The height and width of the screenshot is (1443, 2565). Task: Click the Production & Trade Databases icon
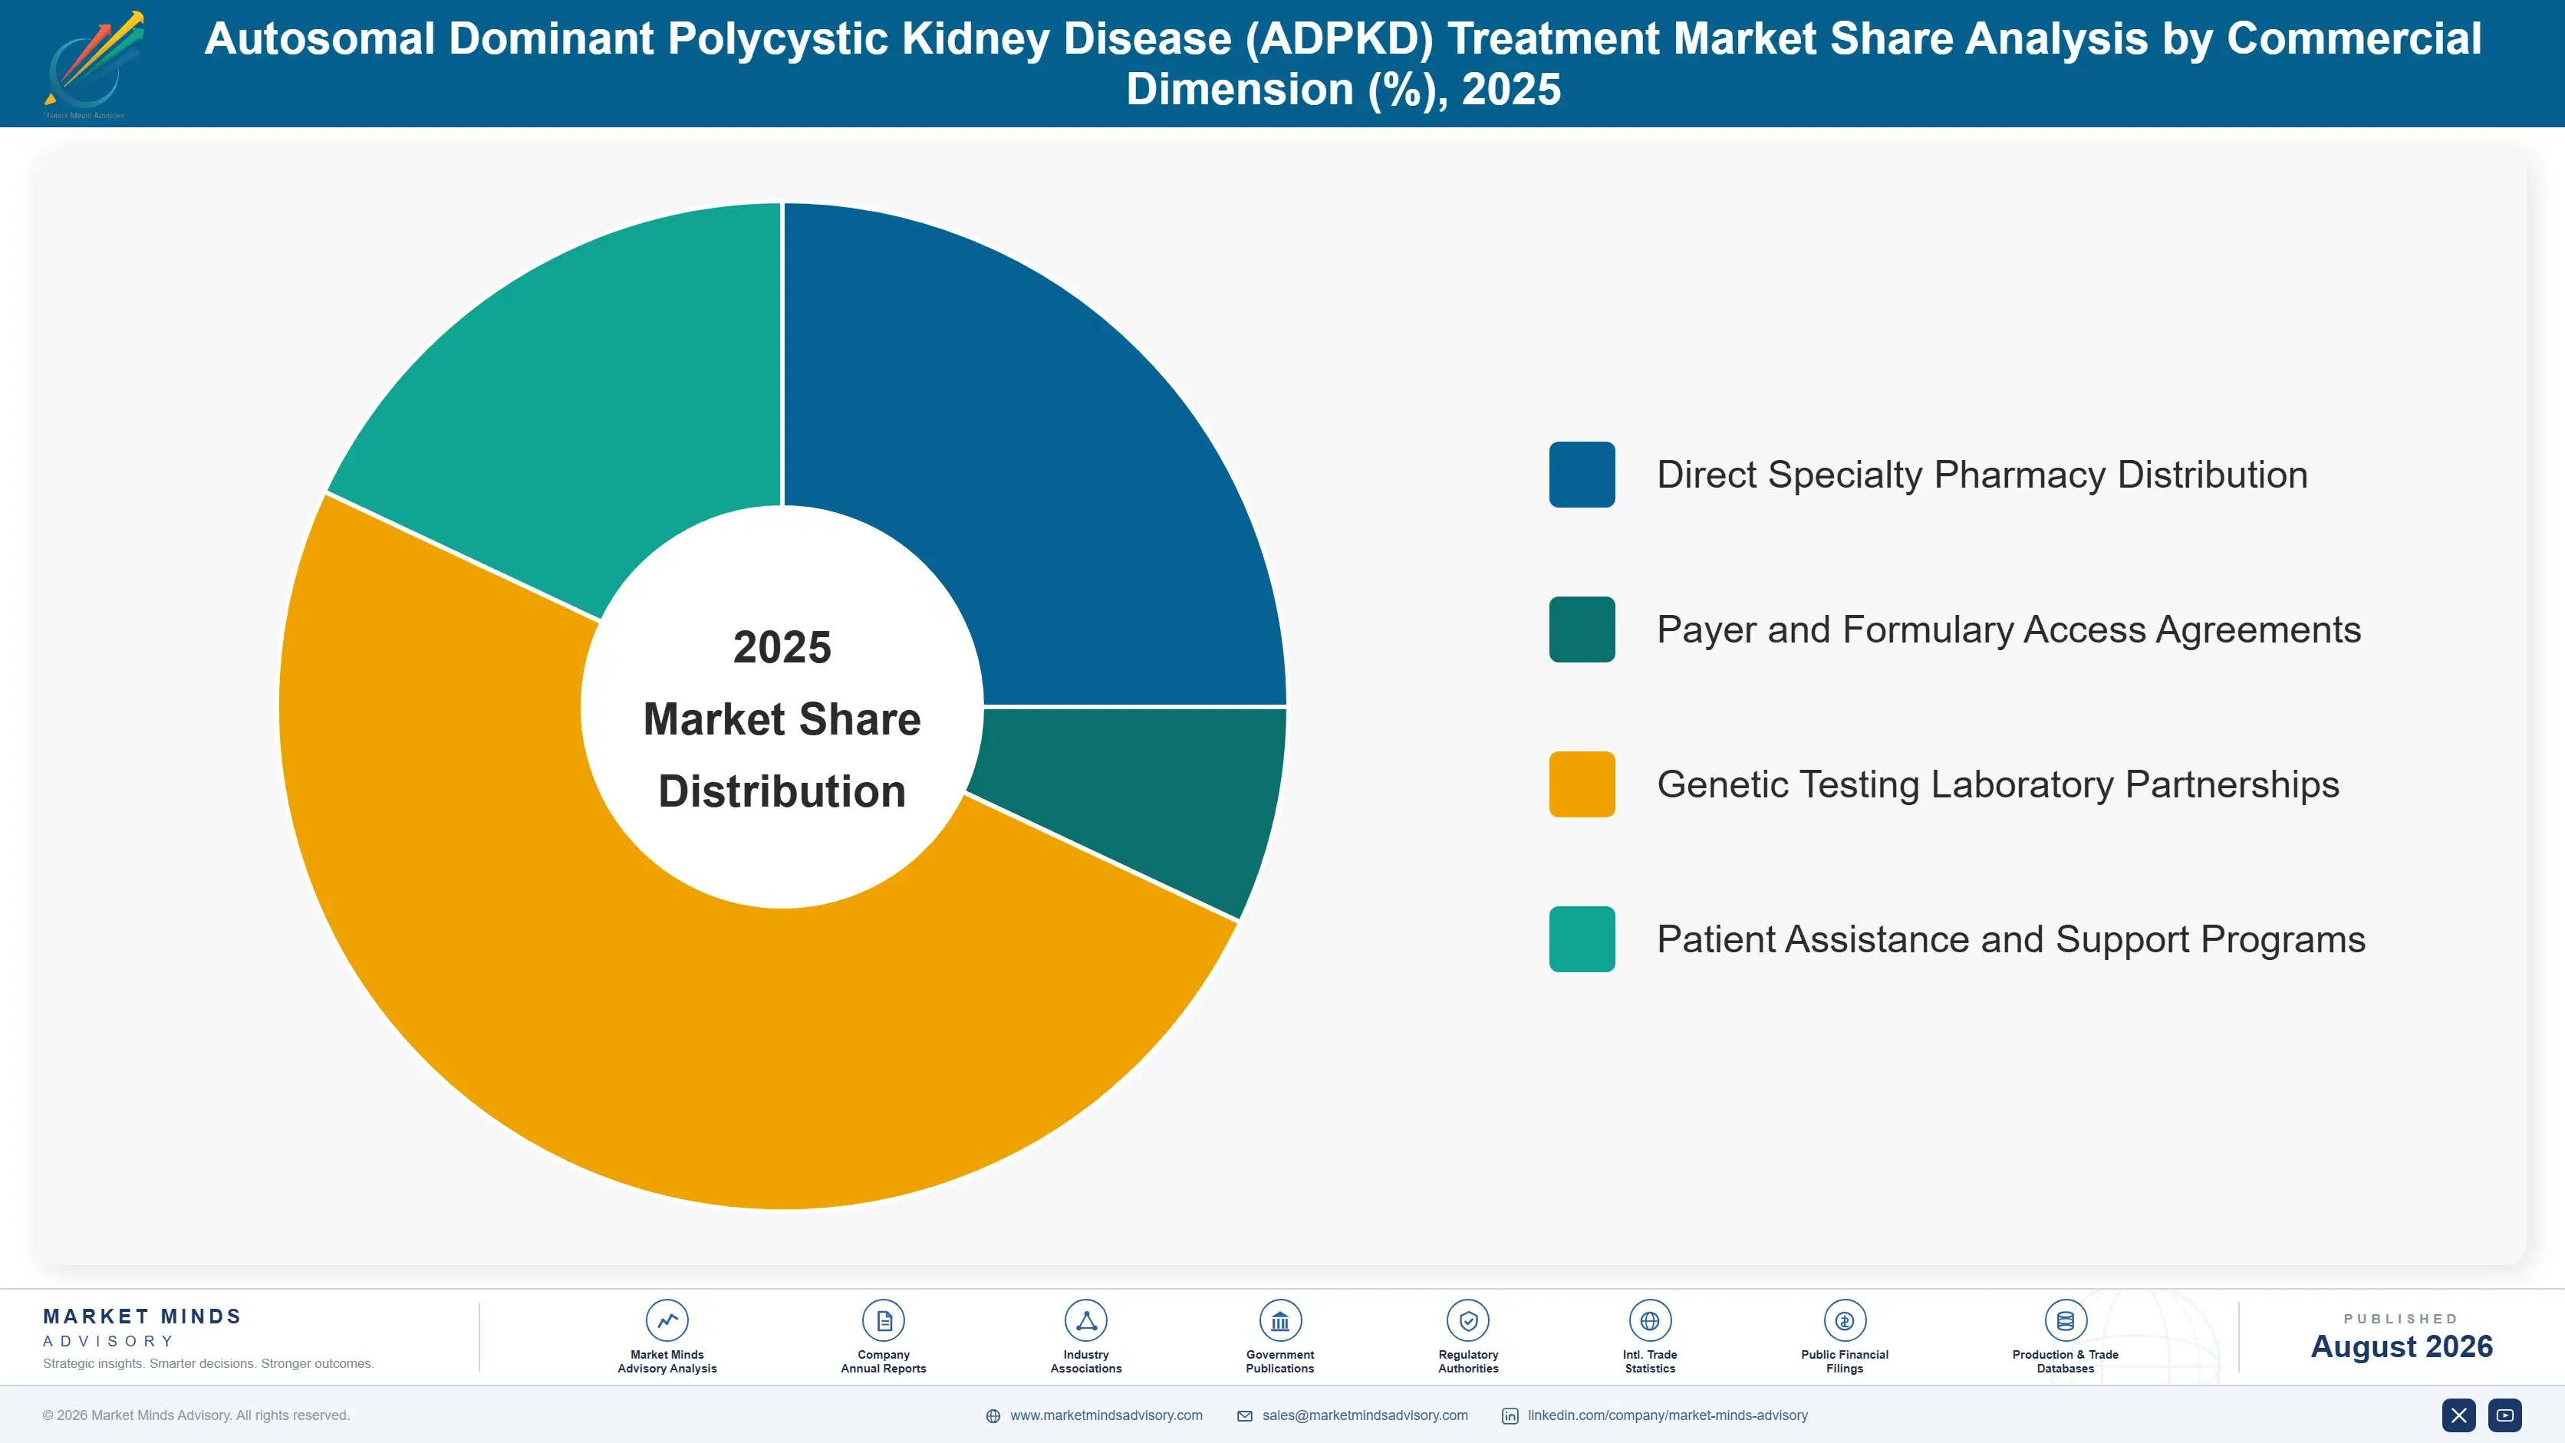coord(2065,1320)
